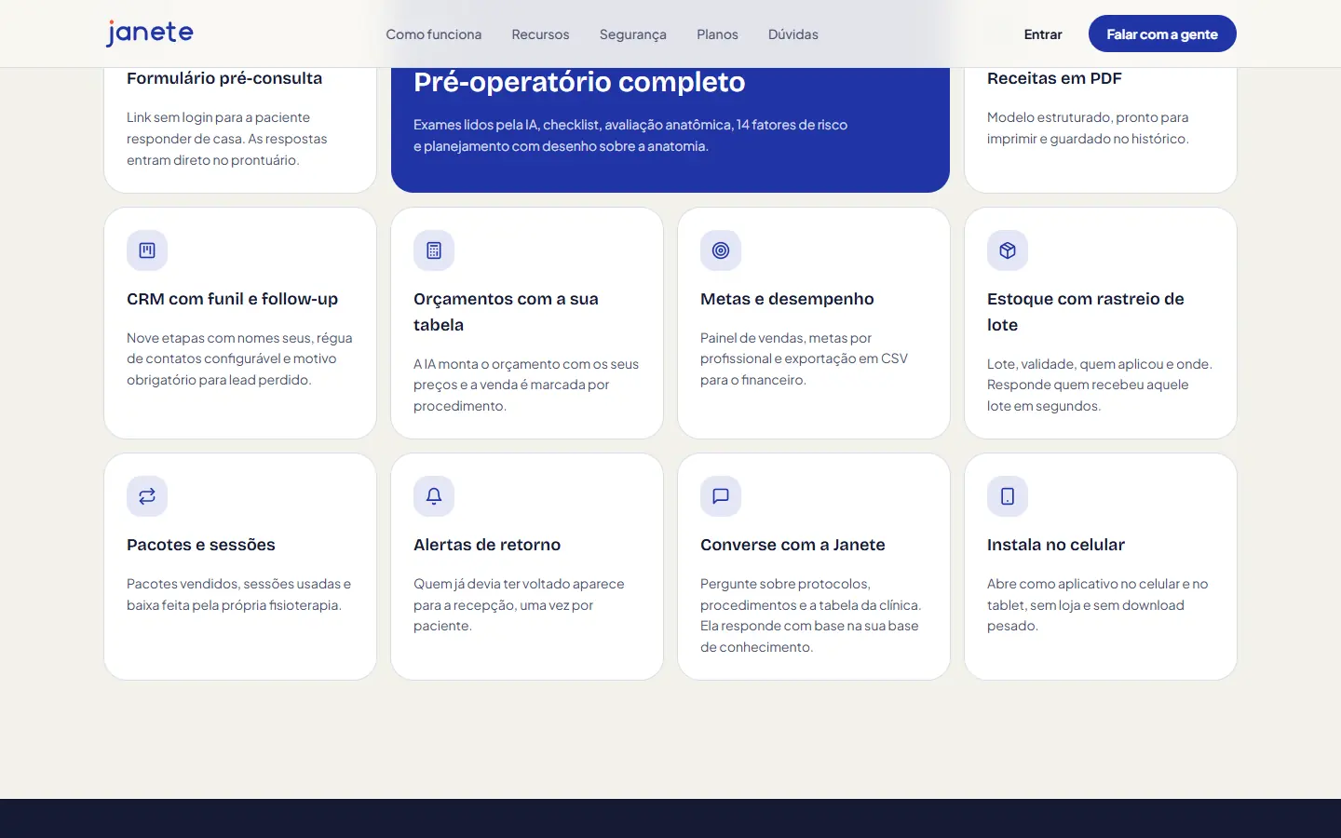
Task: Click the CRM kanban board icon
Action: click(147, 250)
